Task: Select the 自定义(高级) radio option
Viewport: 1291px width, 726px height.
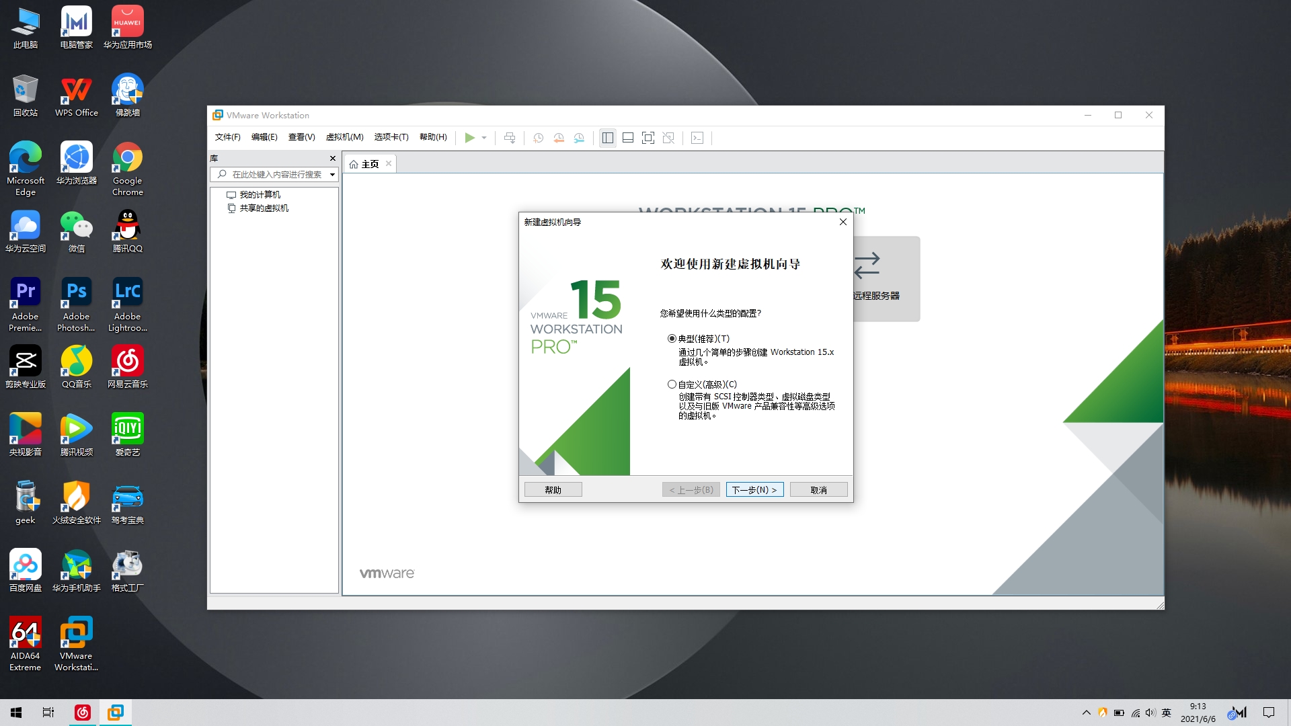Action: pos(672,385)
